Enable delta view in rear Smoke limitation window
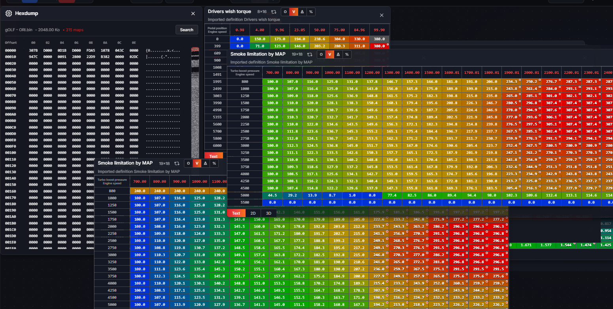 [338, 54]
